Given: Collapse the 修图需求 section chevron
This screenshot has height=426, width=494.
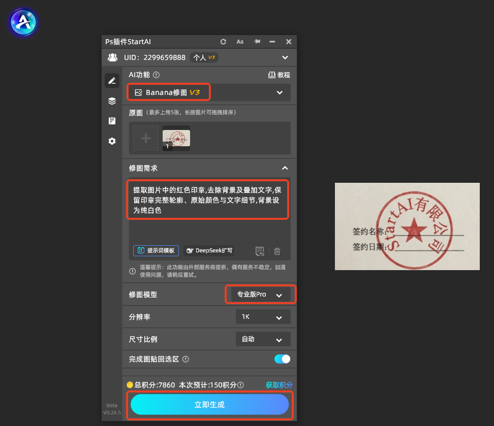Looking at the screenshot, I should (x=285, y=168).
